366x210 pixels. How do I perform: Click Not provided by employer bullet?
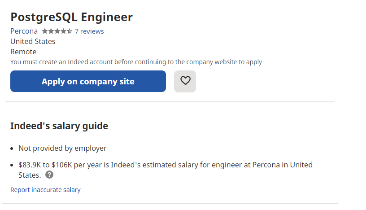coord(62,149)
